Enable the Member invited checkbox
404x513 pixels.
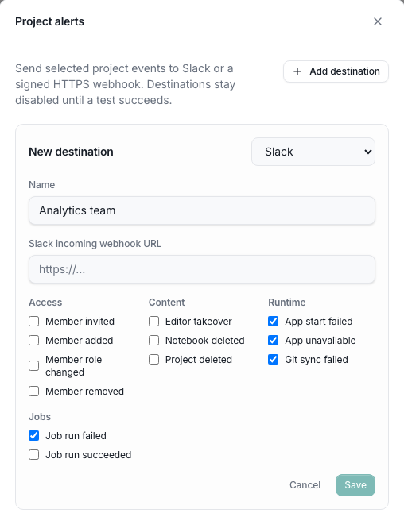point(33,322)
